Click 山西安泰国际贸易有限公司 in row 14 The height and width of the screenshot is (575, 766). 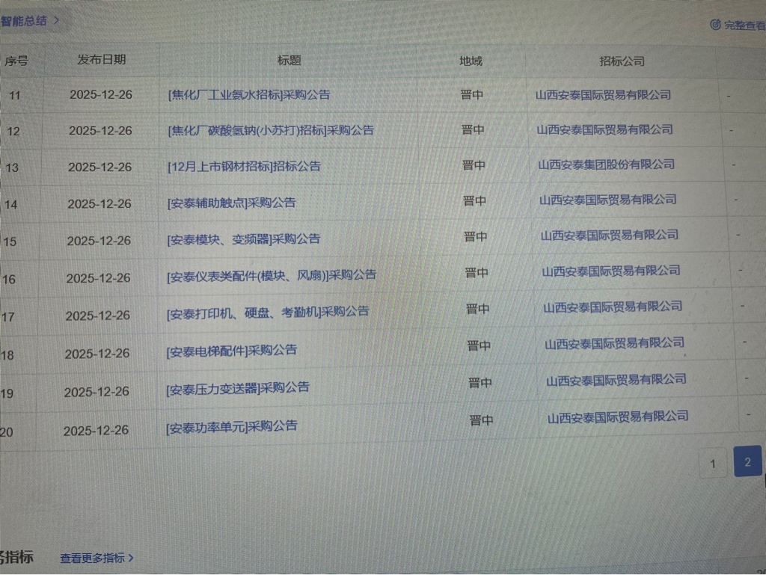point(607,200)
